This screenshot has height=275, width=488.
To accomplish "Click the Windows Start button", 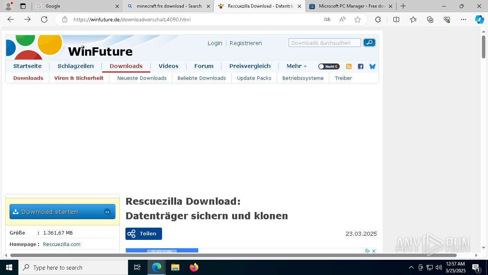I will 9,267.
